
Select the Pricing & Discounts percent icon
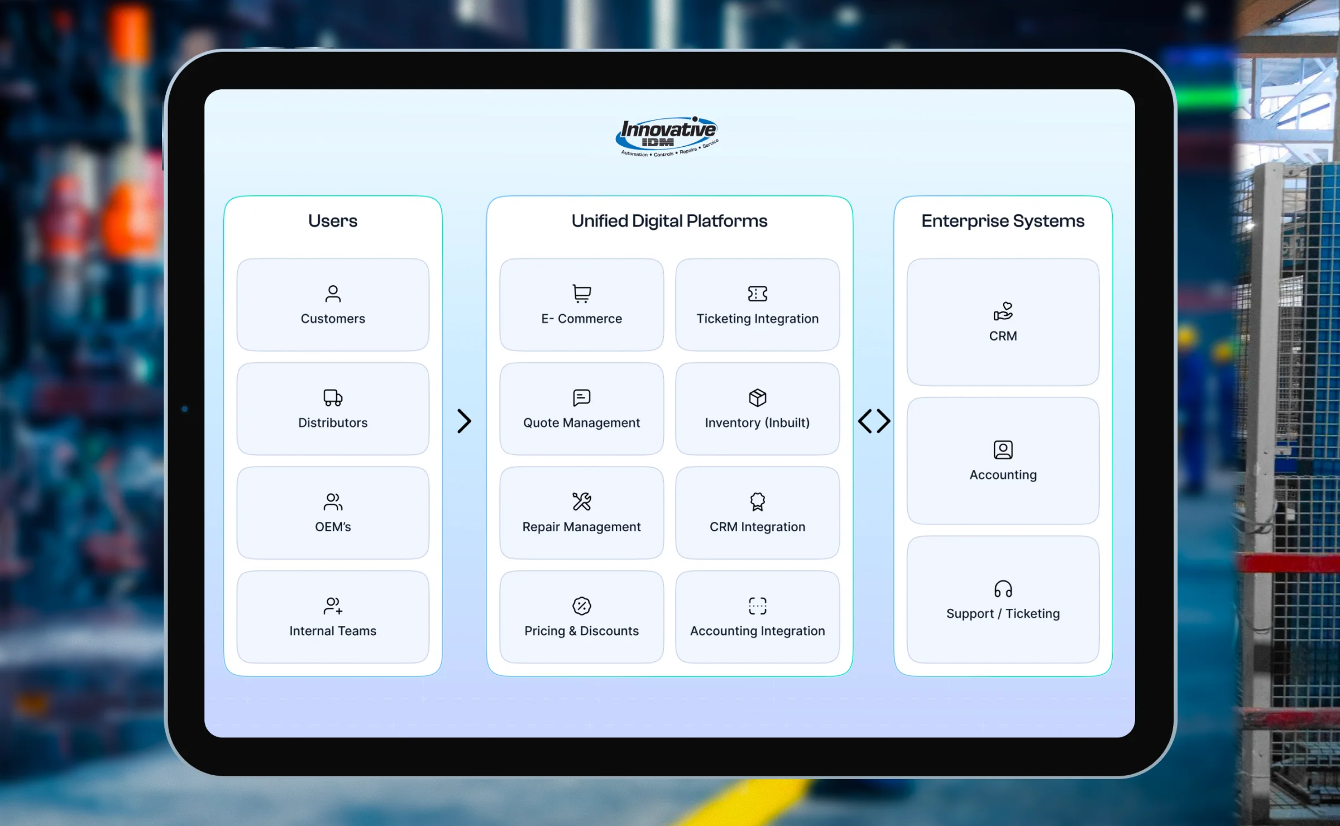point(581,606)
